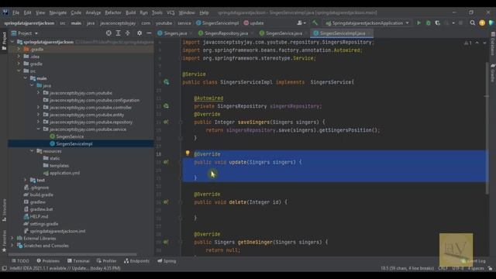
Task: Expand the .gradle folder
Action: point(19,50)
